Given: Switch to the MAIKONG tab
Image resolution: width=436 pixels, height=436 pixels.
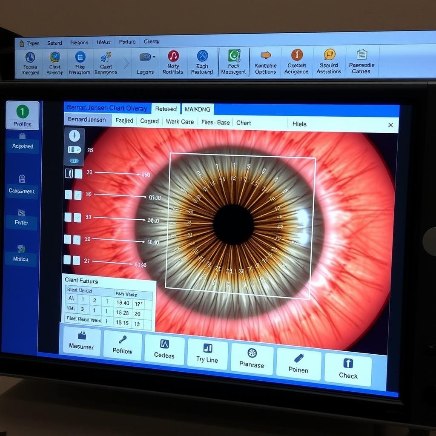Looking at the screenshot, I should (x=198, y=109).
